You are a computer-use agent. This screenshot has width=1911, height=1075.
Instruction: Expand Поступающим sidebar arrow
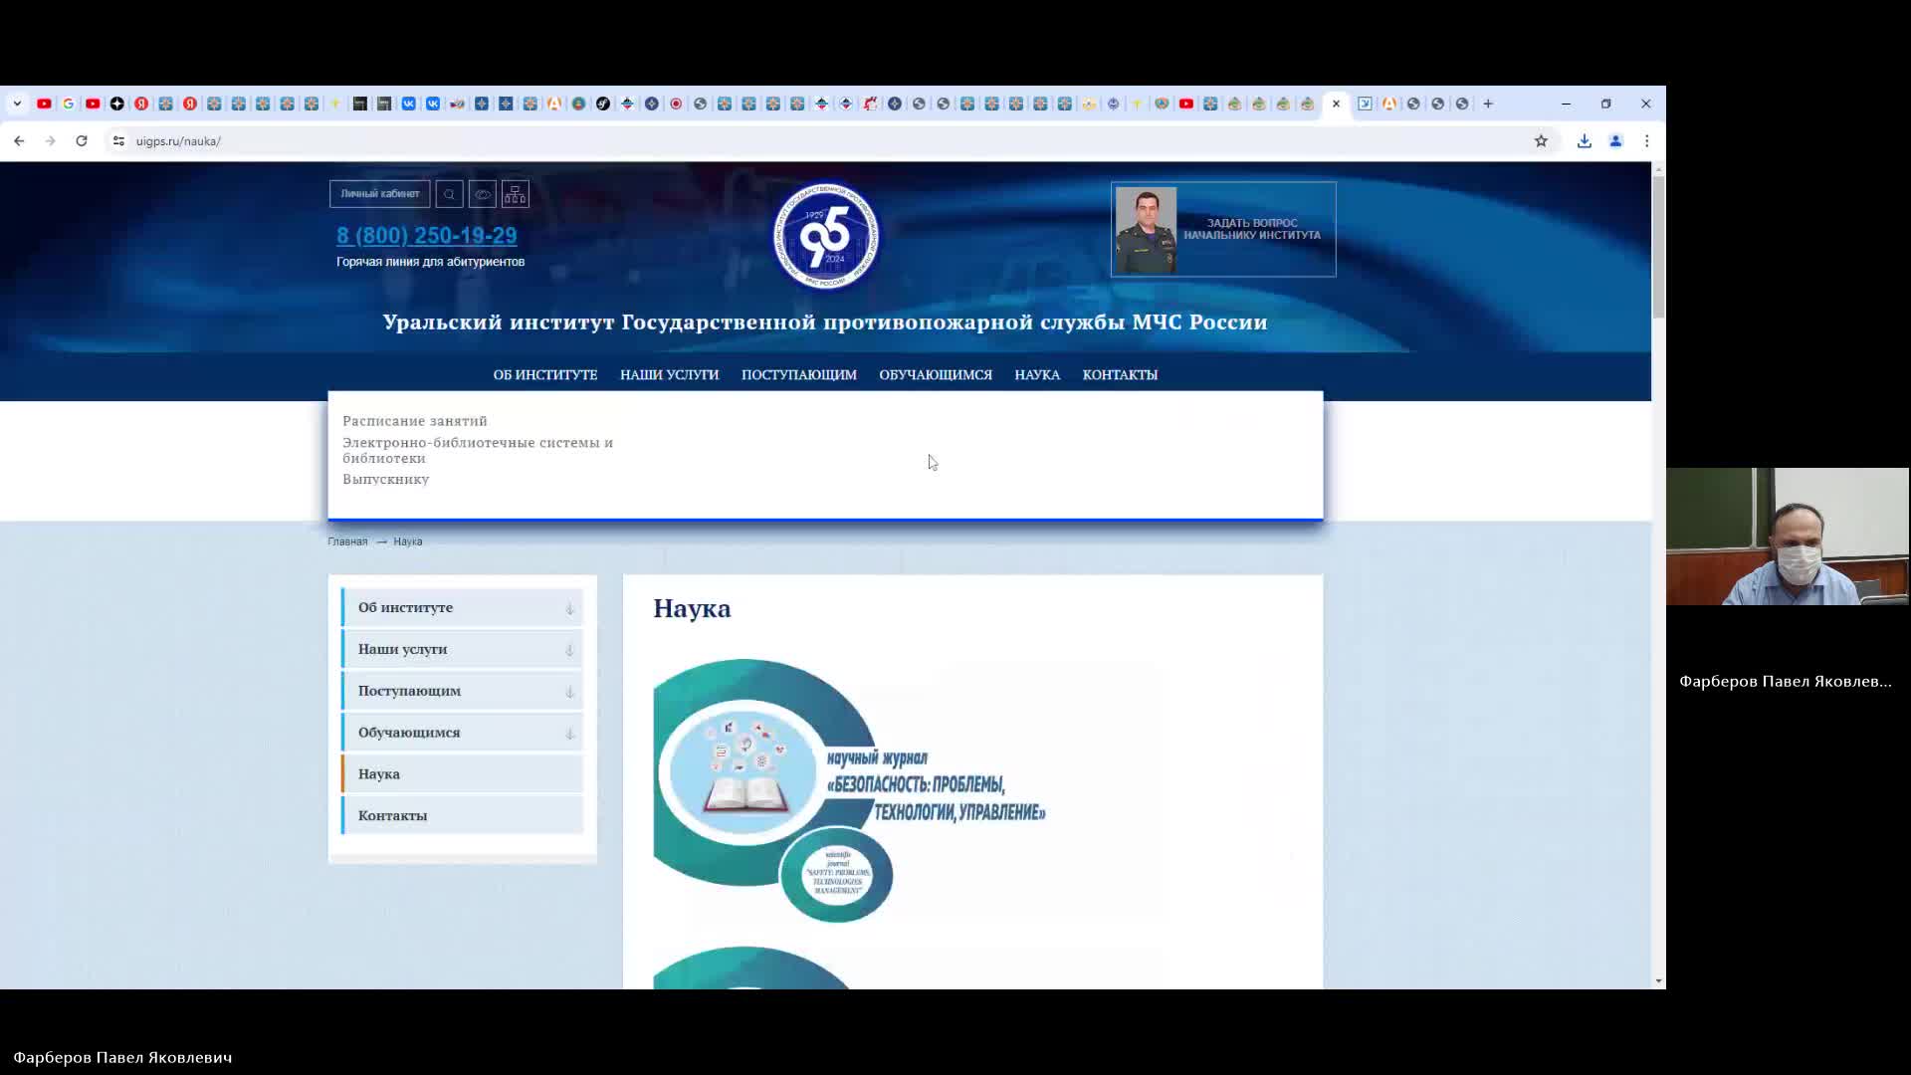pos(569,692)
